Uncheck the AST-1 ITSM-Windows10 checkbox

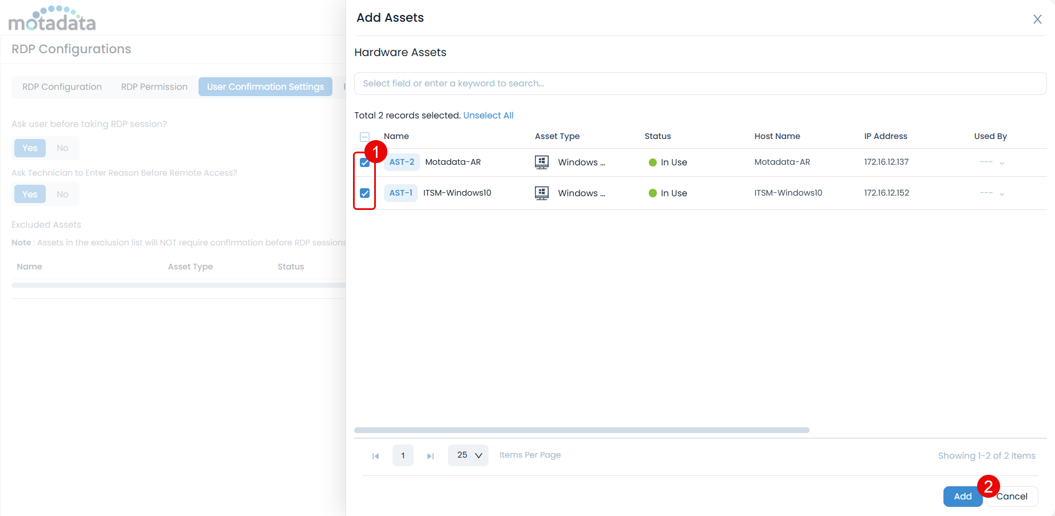tap(364, 193)
